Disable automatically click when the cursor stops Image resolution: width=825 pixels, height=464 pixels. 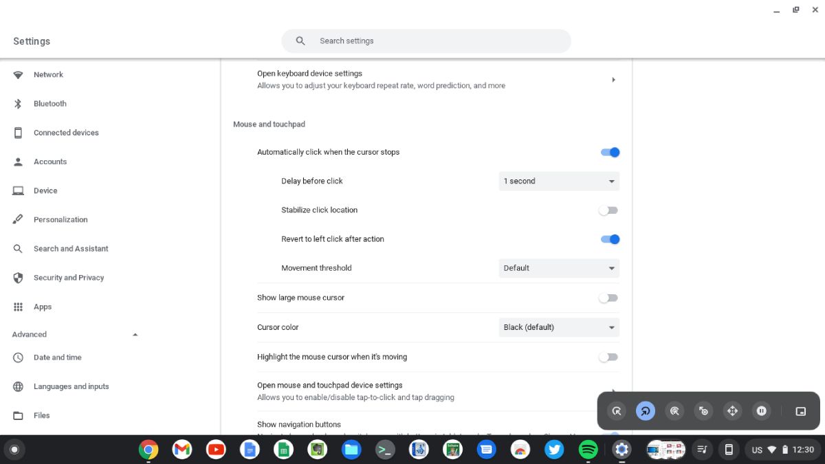(x=609, y=152)
